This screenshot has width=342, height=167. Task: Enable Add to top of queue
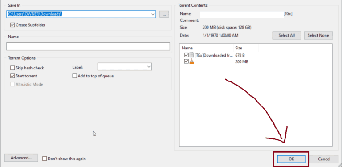click(x=75, y=76)
